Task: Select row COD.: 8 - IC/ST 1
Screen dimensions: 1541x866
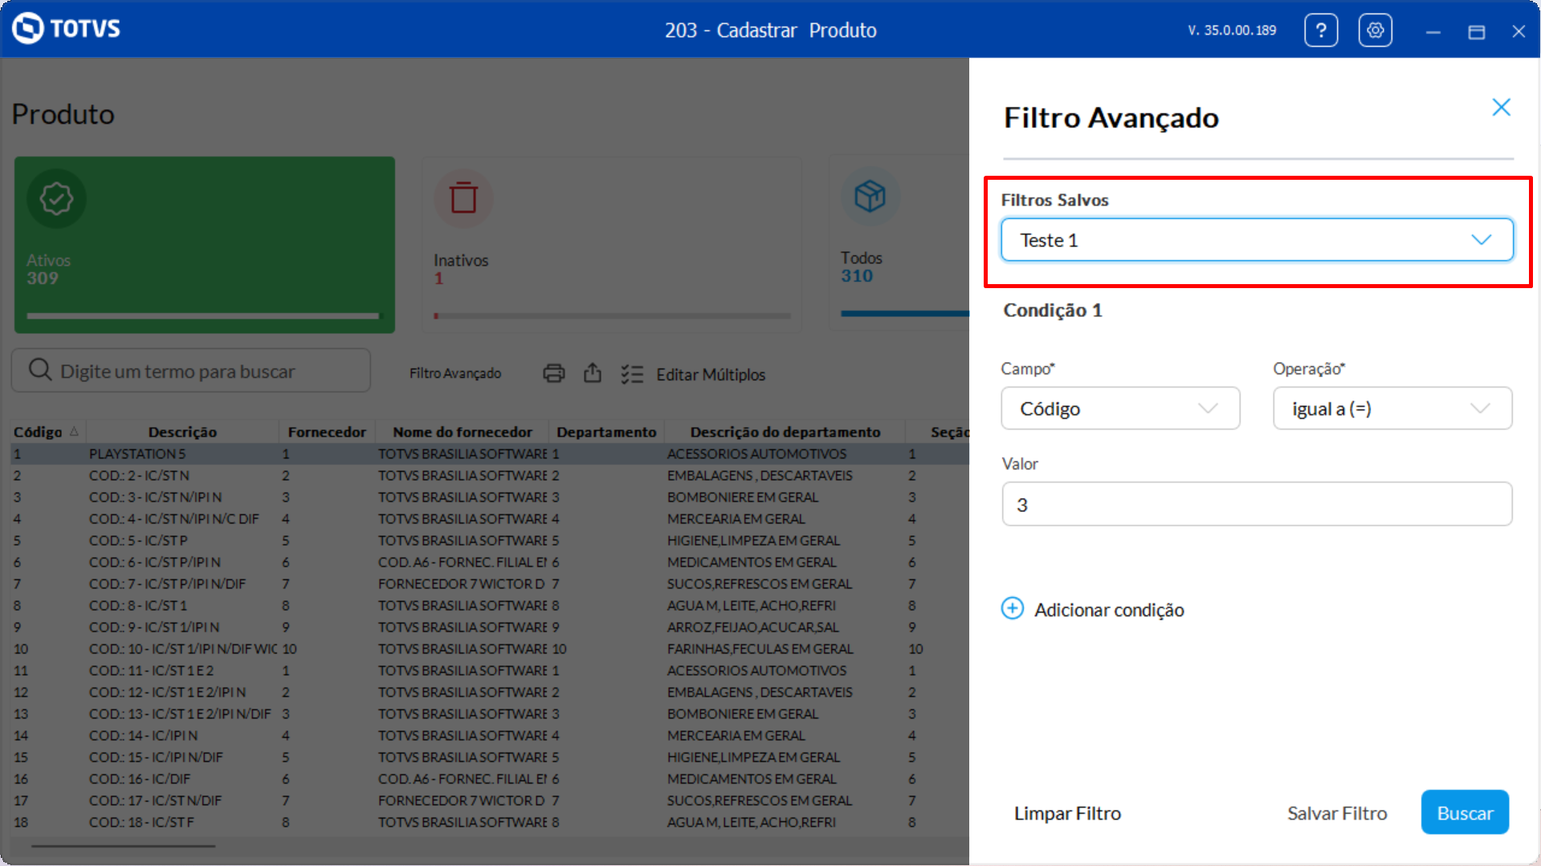Action: pyautogui.click(x=490, y=605)
